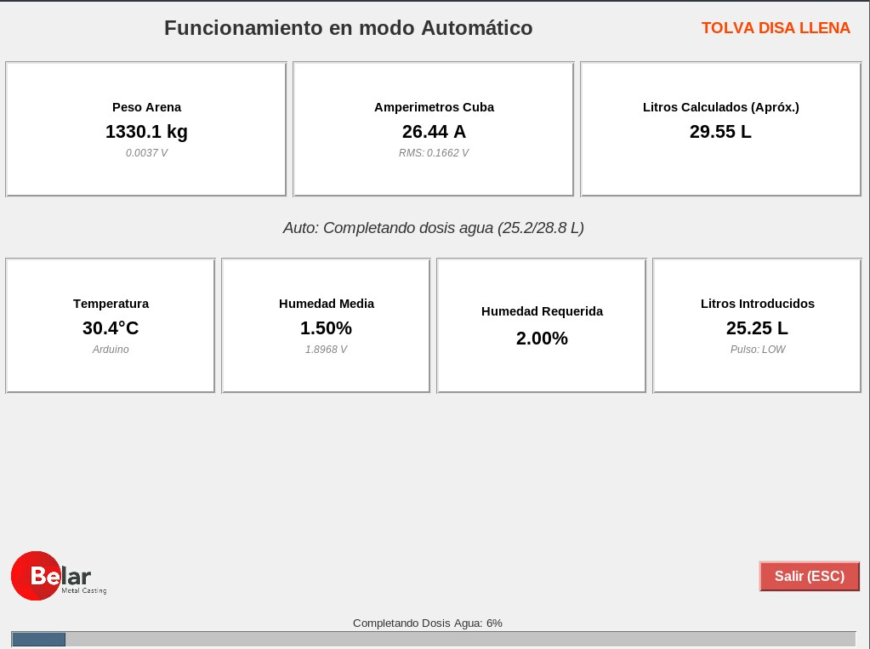Select the Amperimetros Cuba panel
The image size is (870, 649).
pyautogui.click(x=434, y=128)
